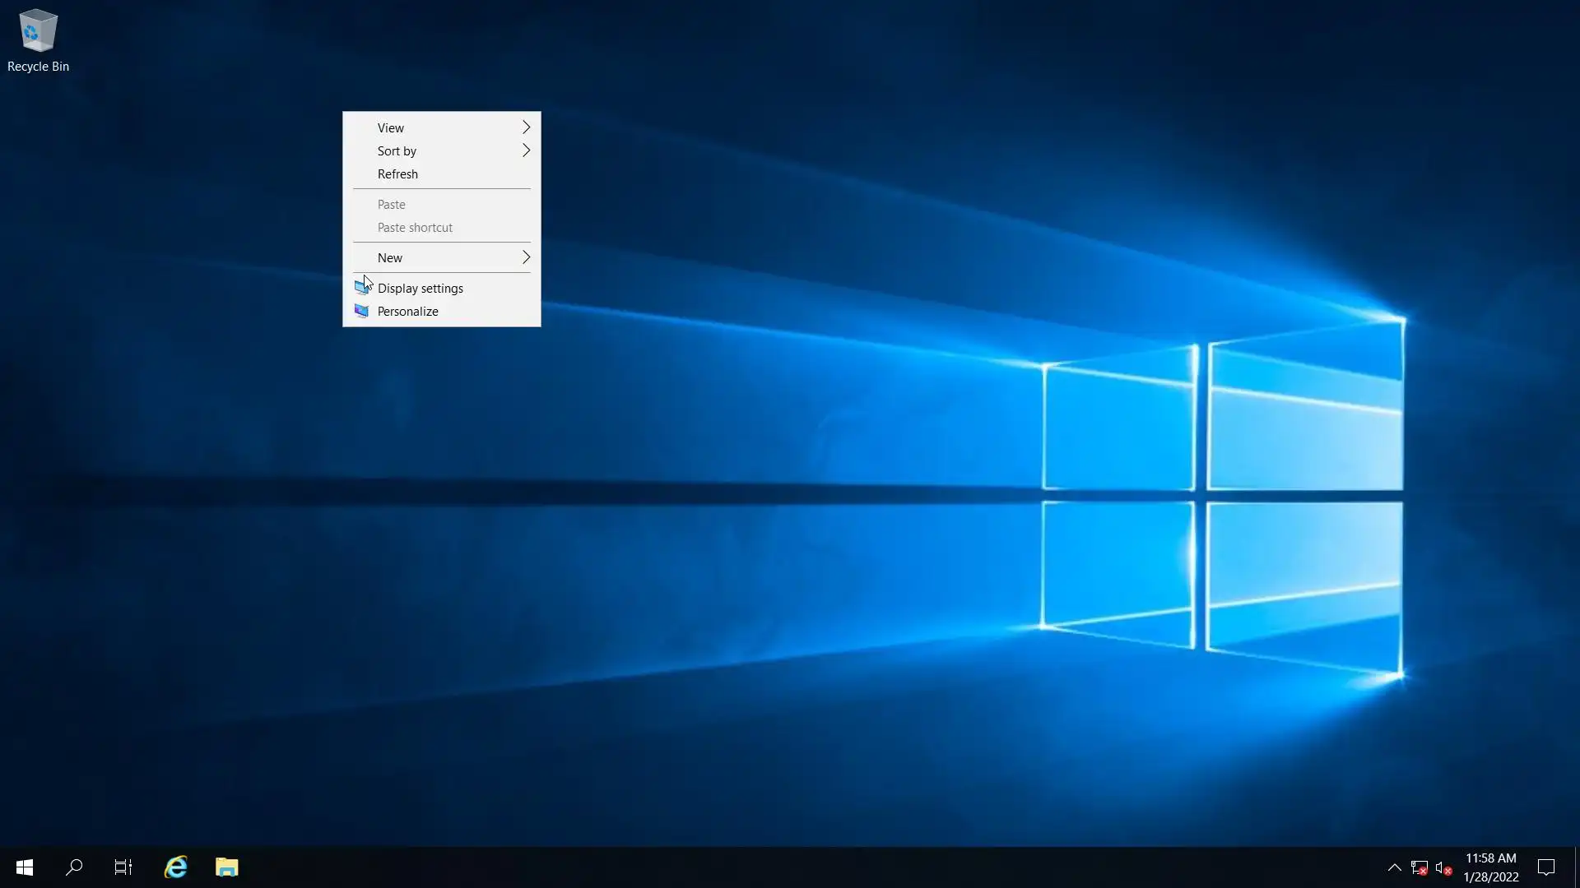The height and width of the screenshot is (888, 1580).
Task: Click the Personalize menu item icon
Action: (x=361, y=312)
